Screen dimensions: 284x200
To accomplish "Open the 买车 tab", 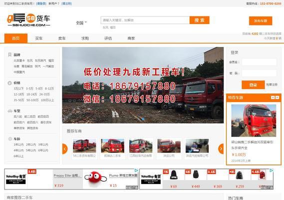I will pos(39,38).
